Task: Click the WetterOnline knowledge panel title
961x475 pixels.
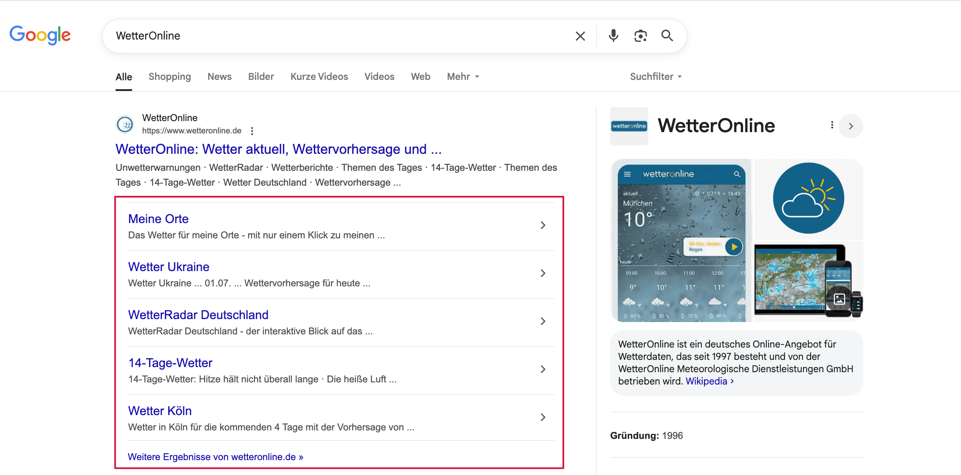Action: pyautogui.click(x=716, y=126)
